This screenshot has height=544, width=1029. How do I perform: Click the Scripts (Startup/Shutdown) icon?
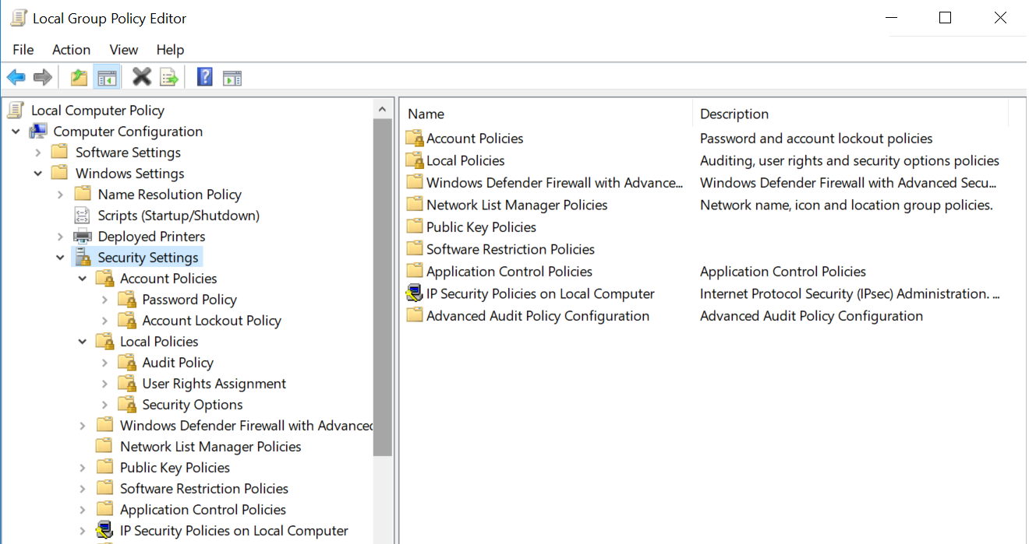coord(82,216)
